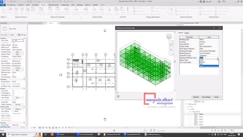Click the Save Settings button
The image size is (243, 137).
206,97
